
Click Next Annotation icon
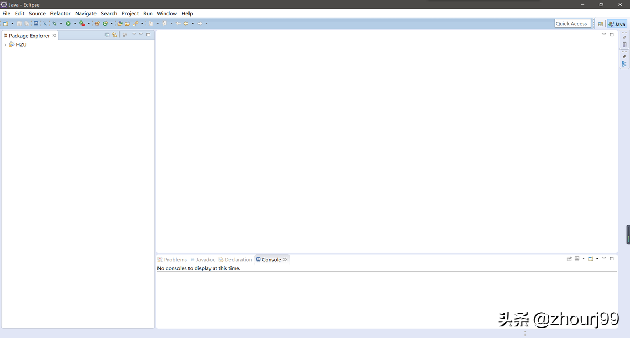tap(151, 23)
